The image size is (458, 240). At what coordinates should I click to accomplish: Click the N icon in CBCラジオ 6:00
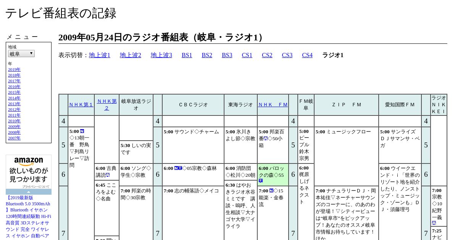pyautogui.click(x=176, y=168)
